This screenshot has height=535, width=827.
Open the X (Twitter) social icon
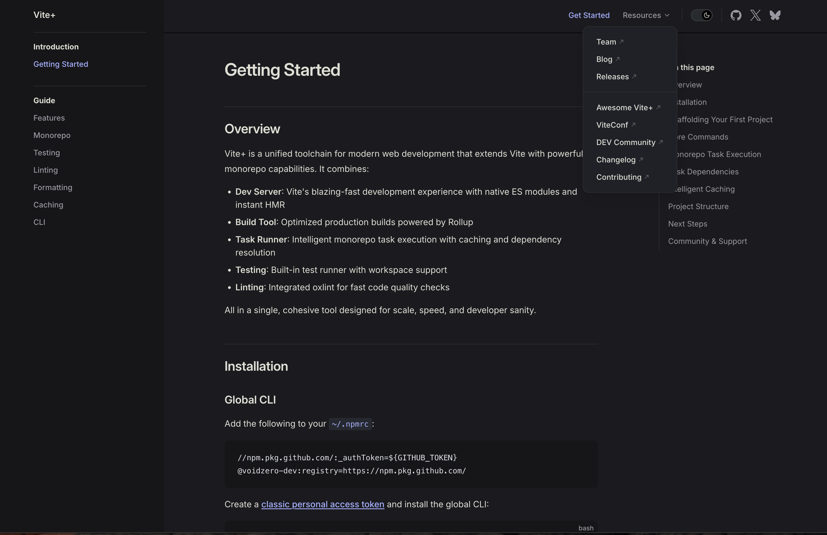click(755, 15)
